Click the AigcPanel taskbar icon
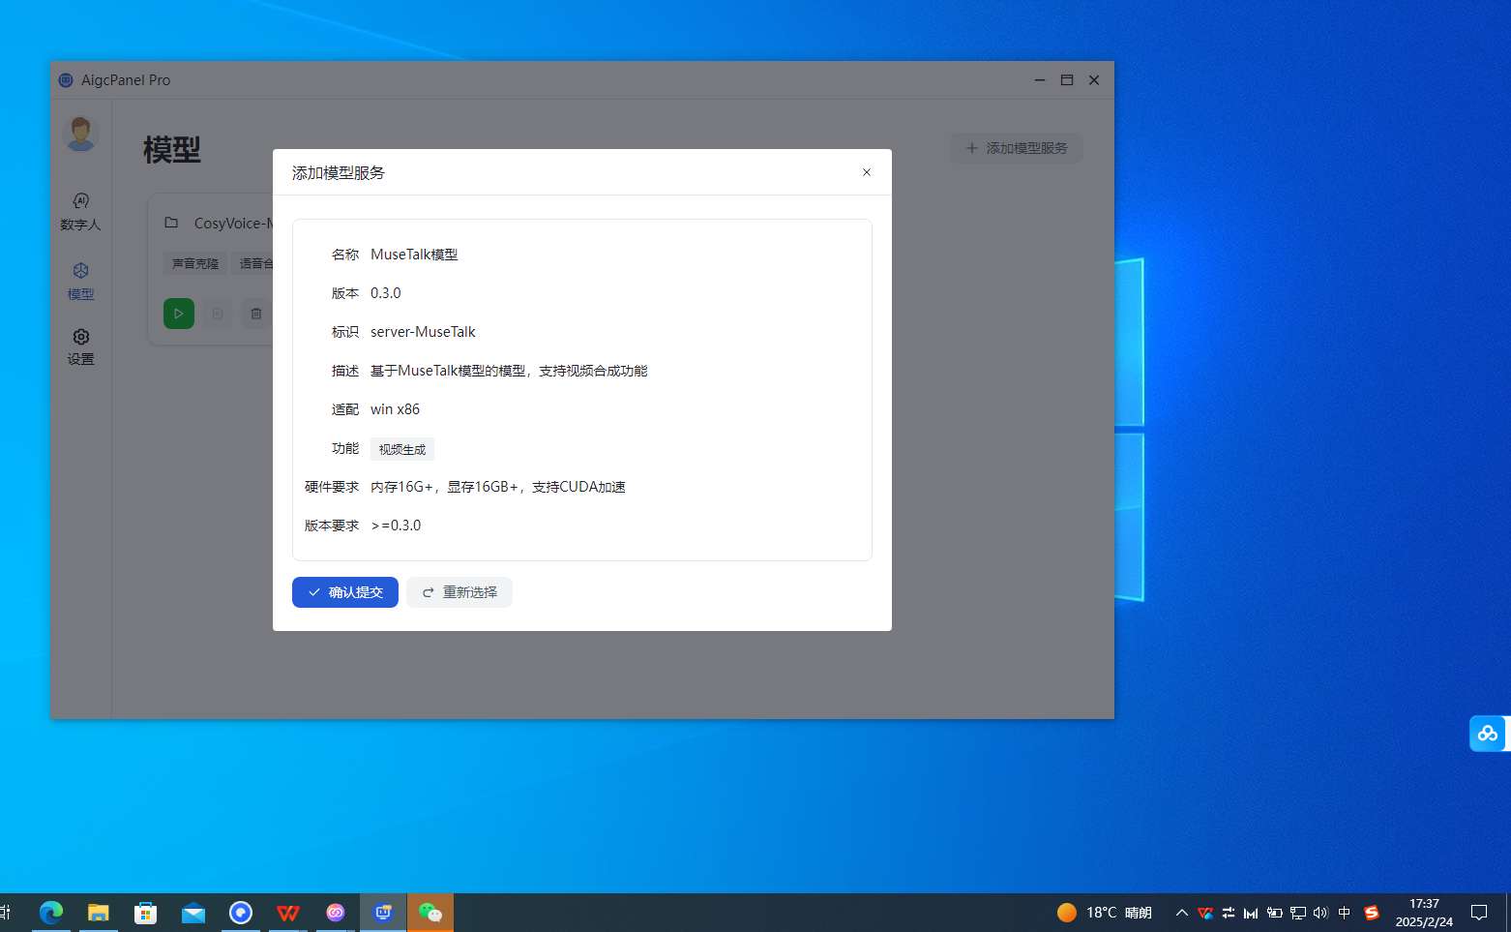The image size is (1511, 932). coord(383,913)
